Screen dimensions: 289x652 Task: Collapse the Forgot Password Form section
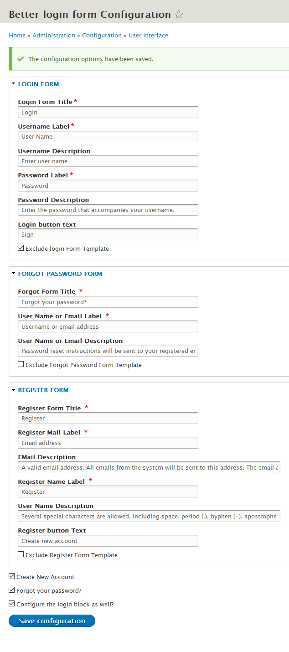click(x=60, y=274)
